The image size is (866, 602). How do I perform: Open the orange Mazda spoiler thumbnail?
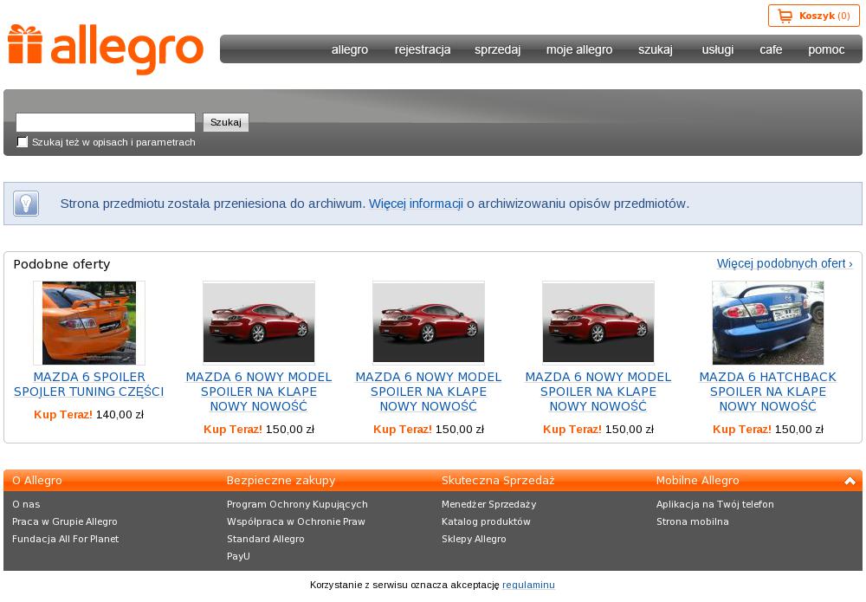pyautogui.click(x=89, y=322)
